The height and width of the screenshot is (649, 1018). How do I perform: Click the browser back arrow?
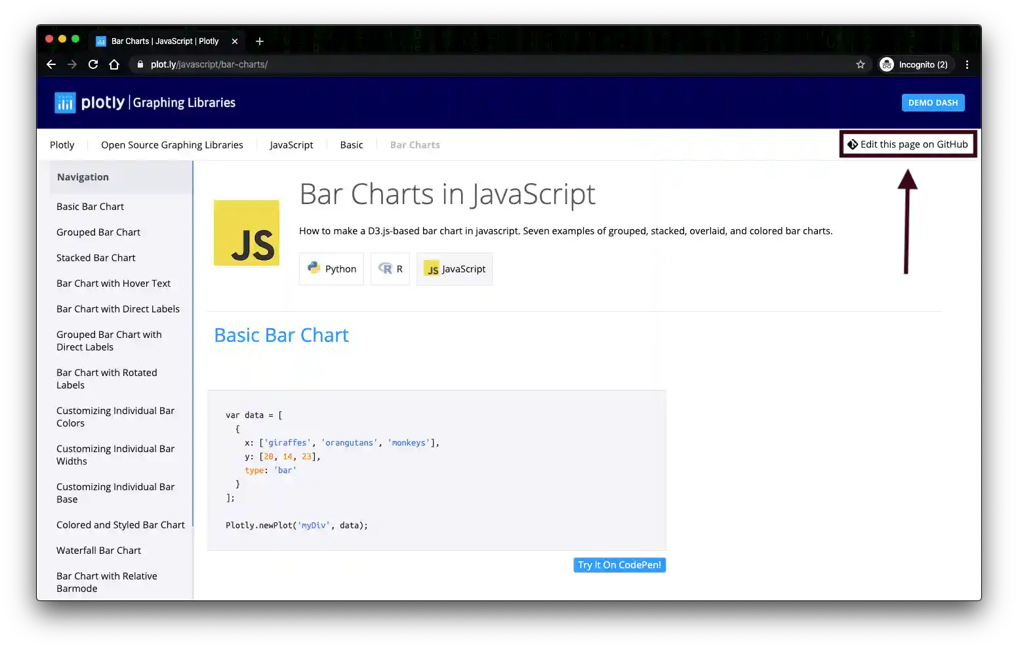point(51,64)
